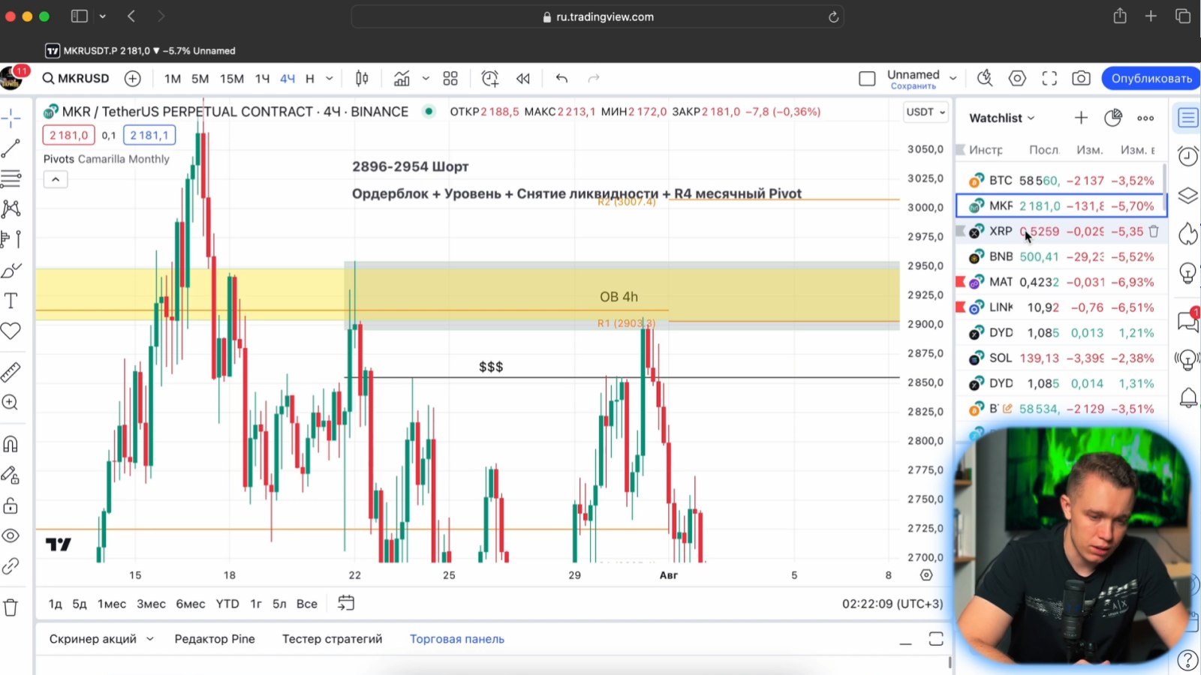1201x675 pixels.
Task: Toggle the Safari sidebar
Action: pyautogui.click(x=79, y=16)
